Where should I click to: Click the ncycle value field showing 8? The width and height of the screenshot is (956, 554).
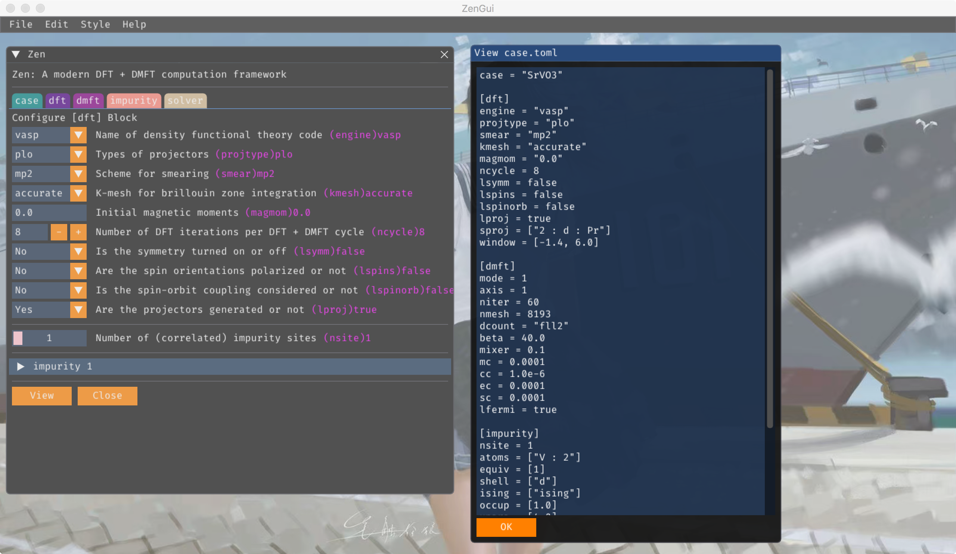pyautogui.click(x=30, y=232)
